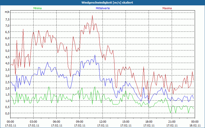The width and height of the screenshot is (205, 128).
Task: Click the 12:00 time axis label
Action: 103,122
